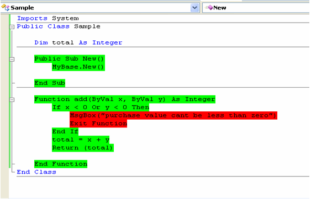Screen dimensions: 311x199
Task: Collapse the Public Class Sample block
Action: 12,26
